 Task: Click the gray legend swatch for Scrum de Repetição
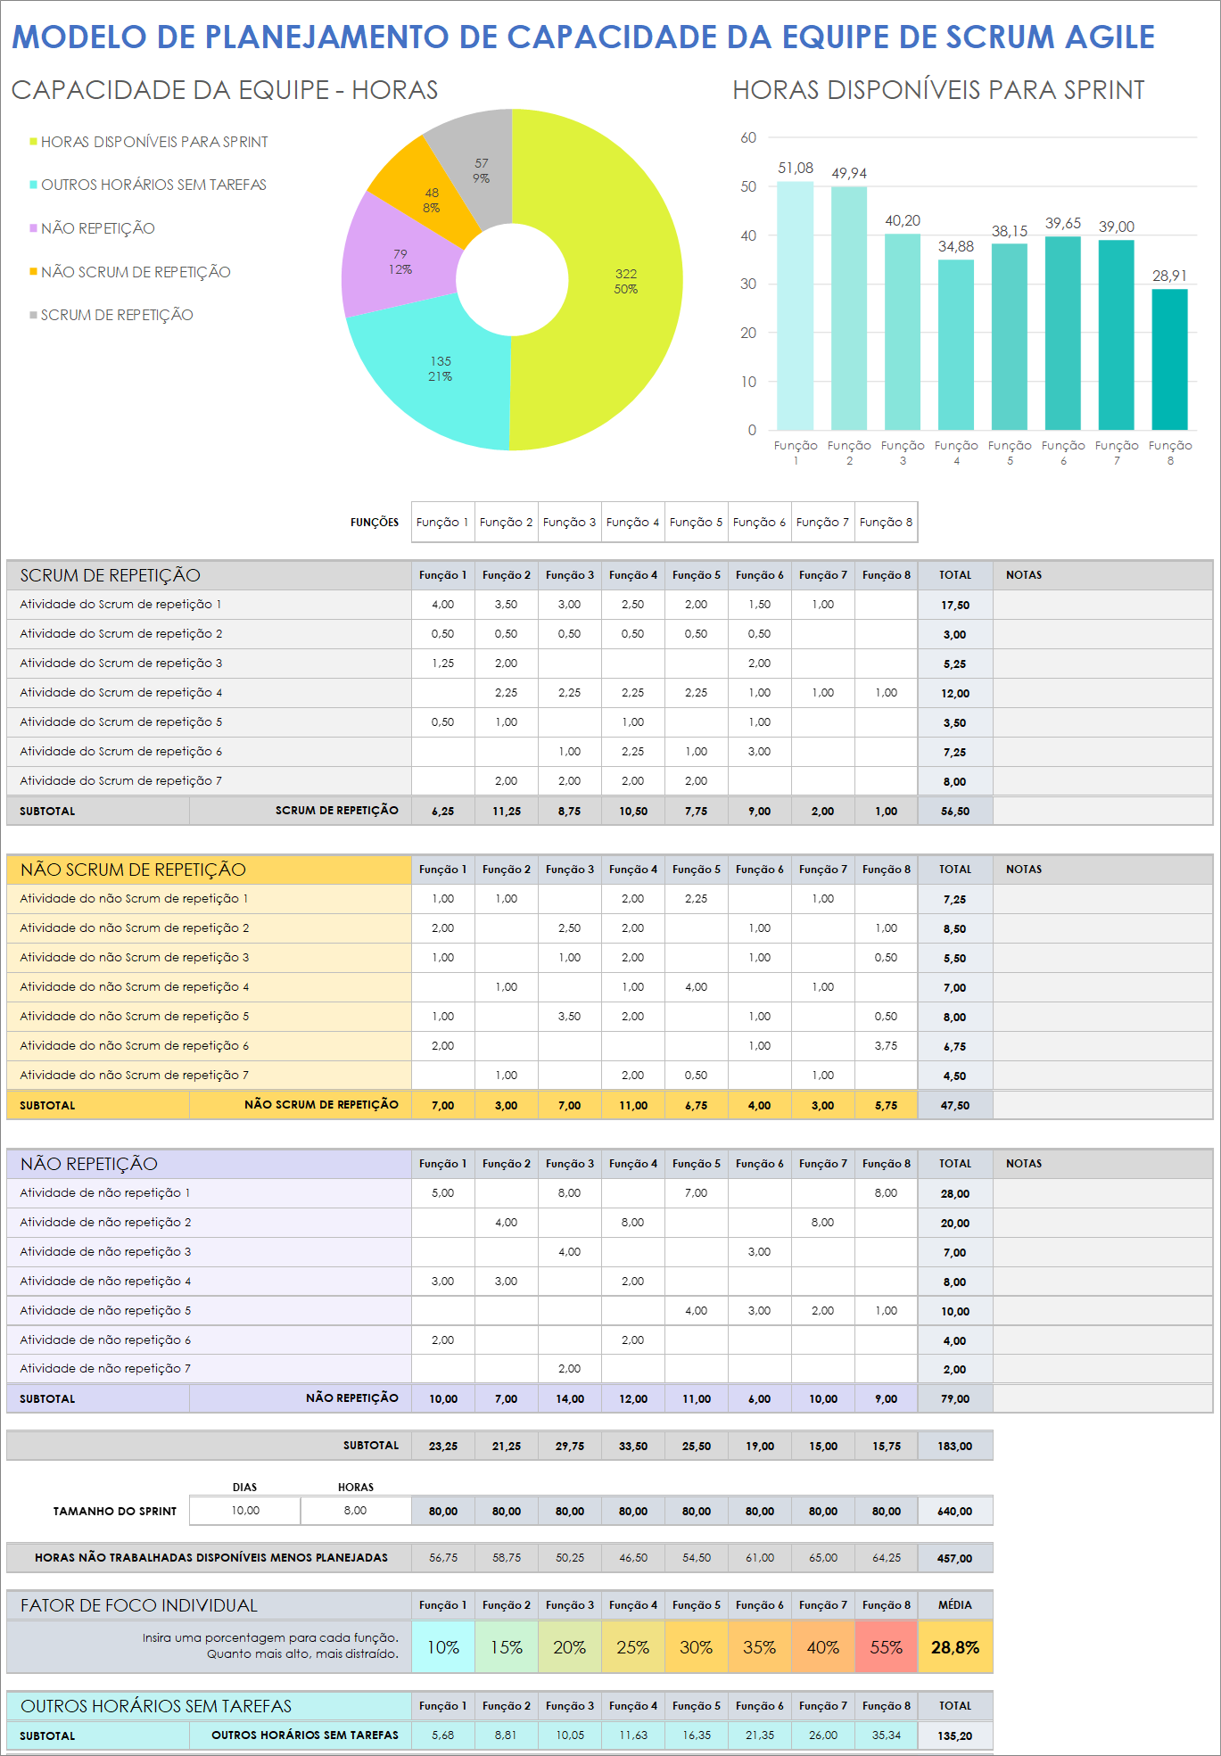click(x=33, y=315)
